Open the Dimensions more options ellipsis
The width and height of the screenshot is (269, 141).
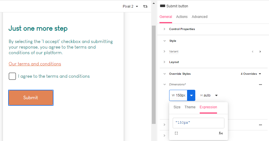tap(260, 84)
